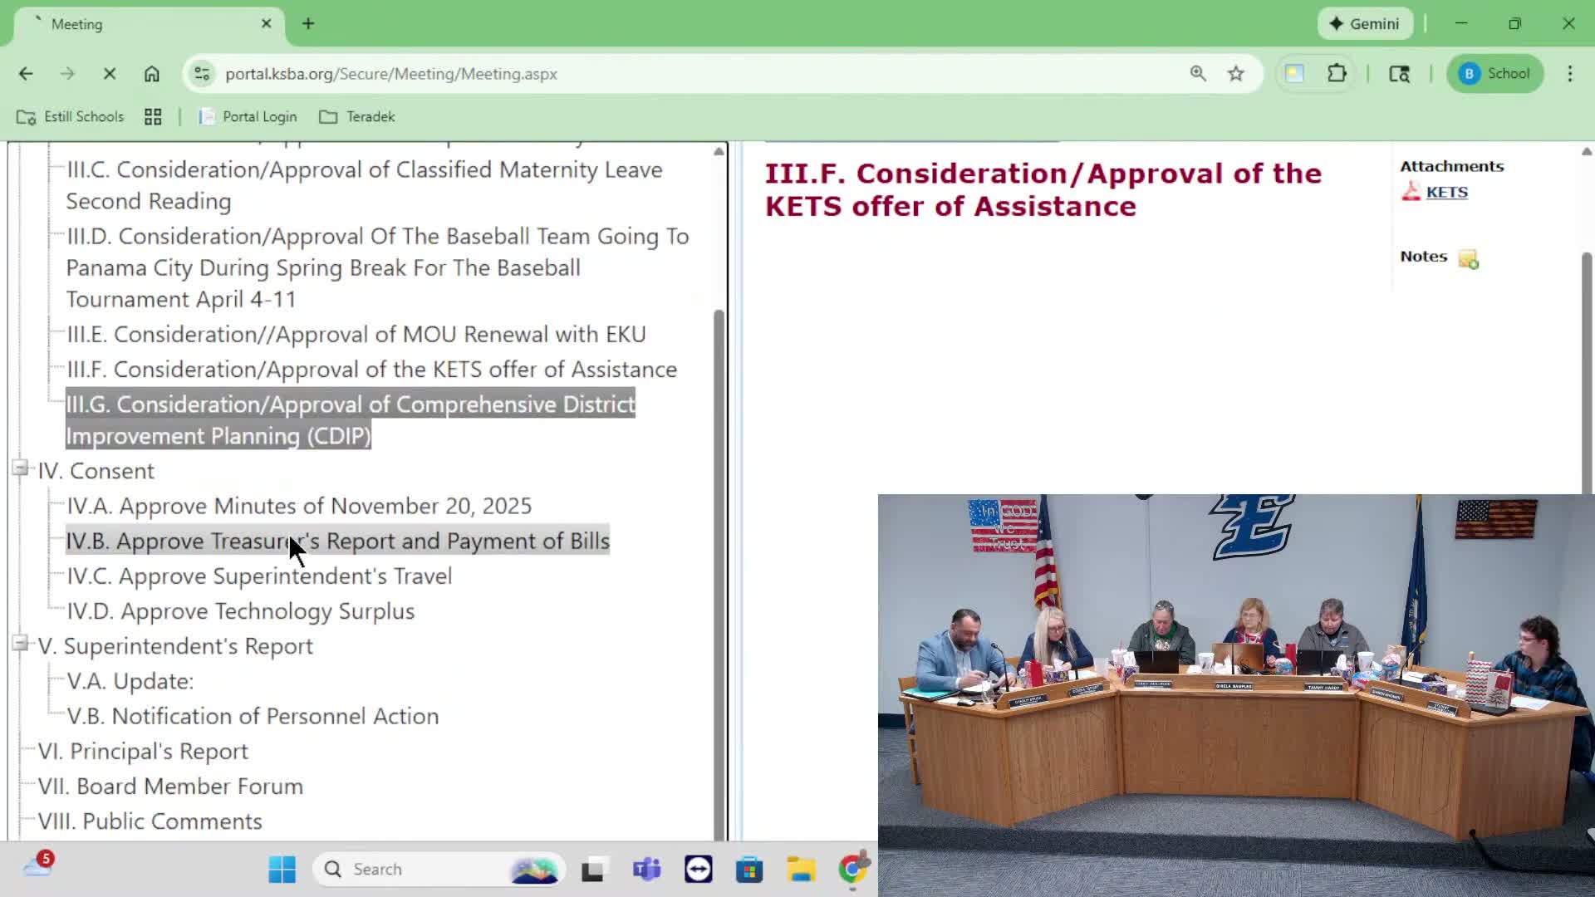Viewport: 1595px width, 897px height.
Task: Open the Gemini button in the browser toolbar
Action: point(1365,23)
